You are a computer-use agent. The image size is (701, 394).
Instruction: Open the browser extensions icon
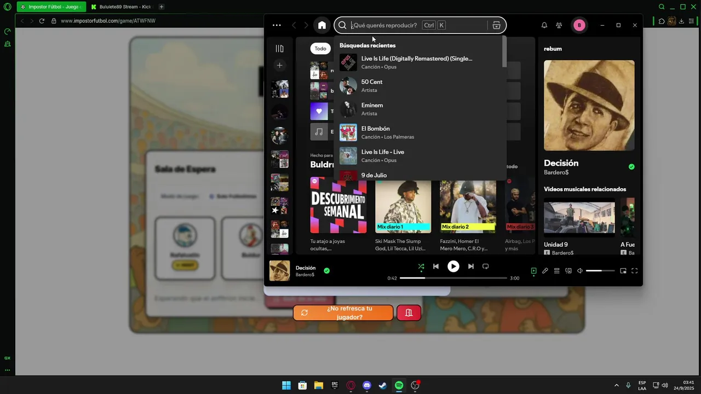click(x=662, y=21)
